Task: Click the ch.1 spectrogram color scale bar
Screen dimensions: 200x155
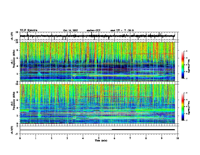Action: [183, 65]
